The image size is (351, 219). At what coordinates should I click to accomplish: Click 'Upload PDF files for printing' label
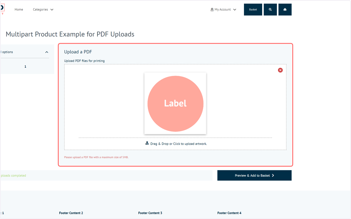coord(85,61)
